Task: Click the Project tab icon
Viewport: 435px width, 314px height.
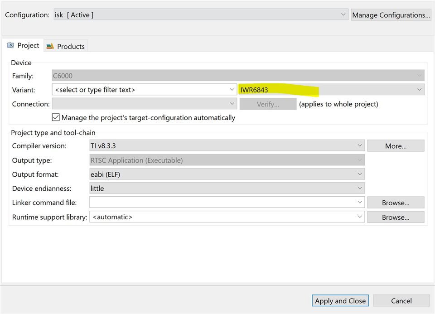Action: tap(10, 45)
